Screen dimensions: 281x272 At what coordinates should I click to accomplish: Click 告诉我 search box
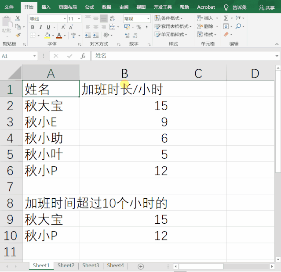coord(235,7)
